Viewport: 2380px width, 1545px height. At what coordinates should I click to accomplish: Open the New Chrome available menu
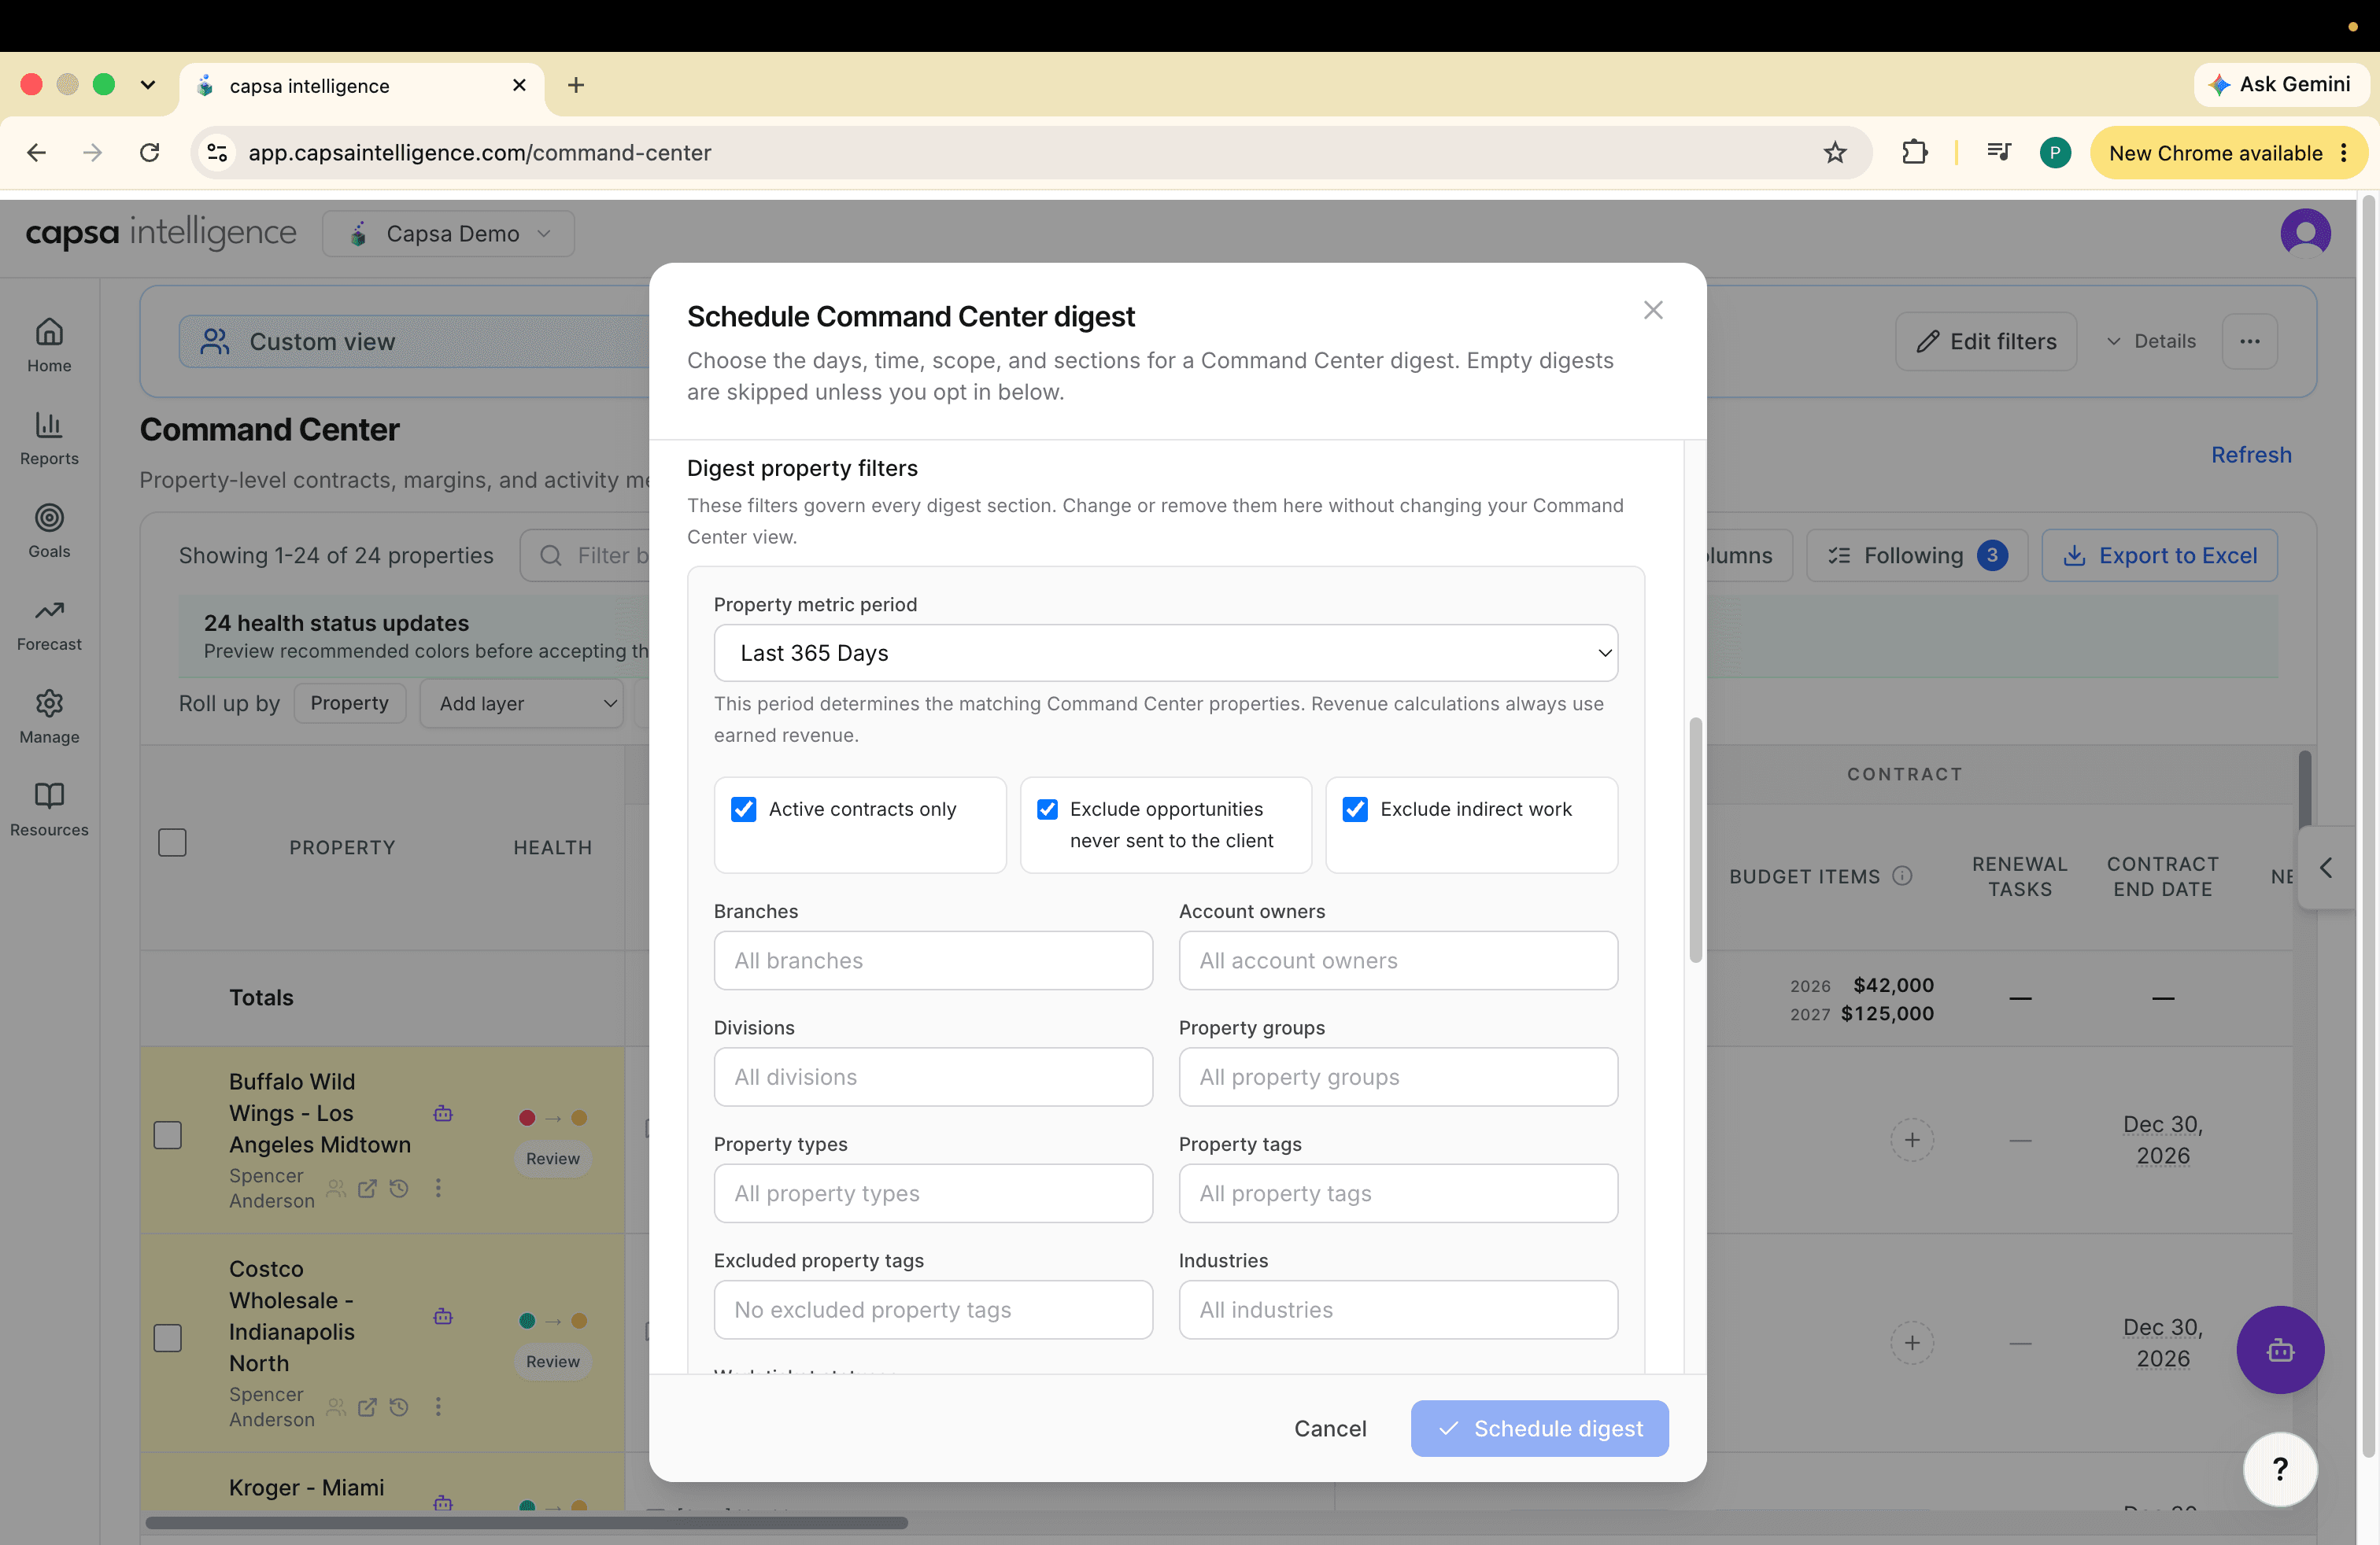(x=2229, y=153)
